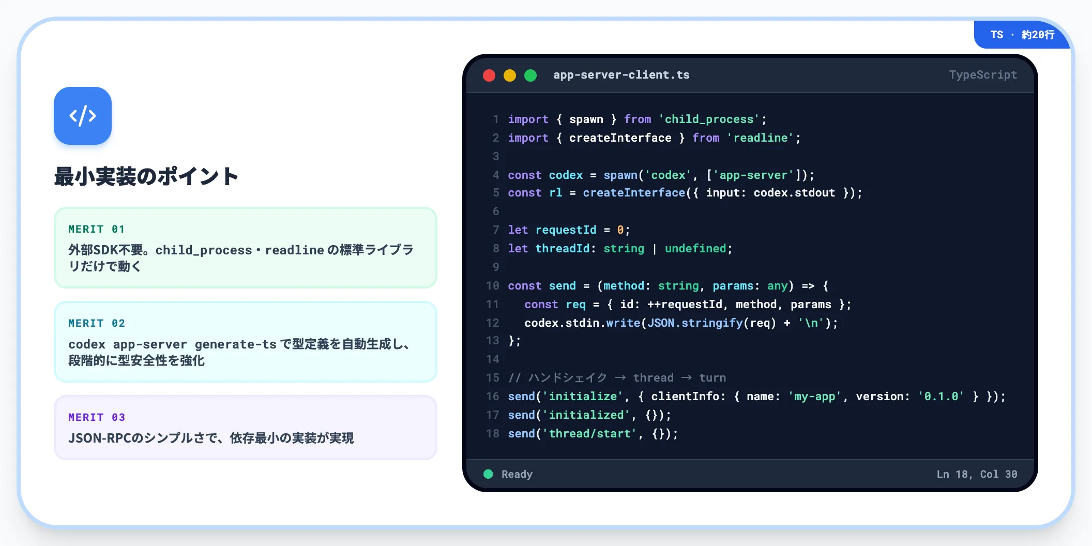The width and height of the screenshot is (1092, 546).
Task: Click the Ready status text
Action: point(517,474)
